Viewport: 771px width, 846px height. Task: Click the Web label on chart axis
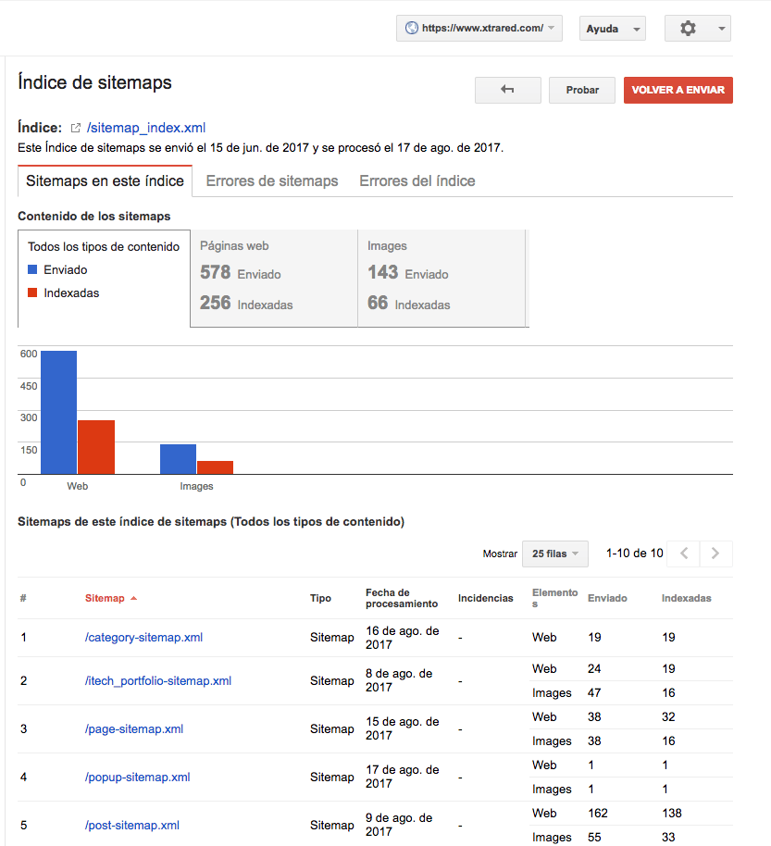click(78, 486)
